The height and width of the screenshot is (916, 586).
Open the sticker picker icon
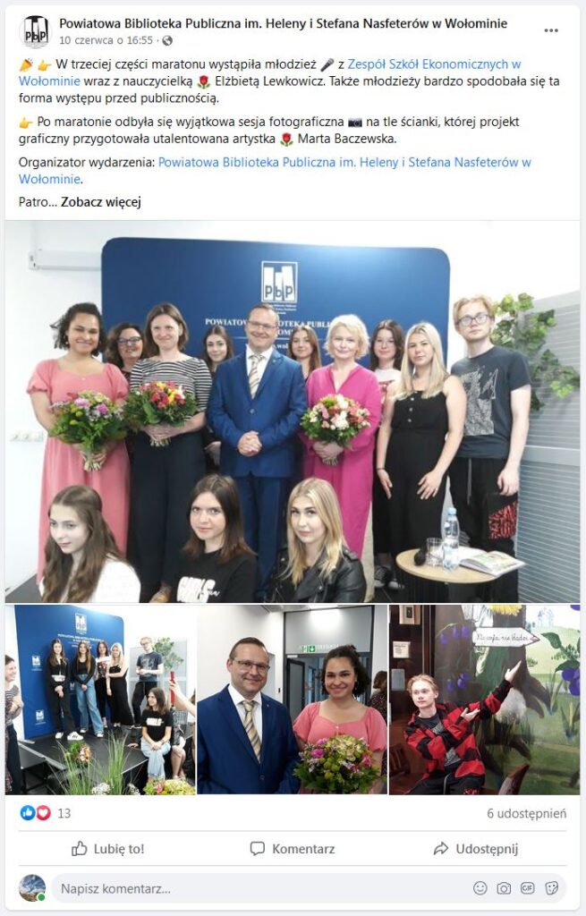(x=551, y=888)
